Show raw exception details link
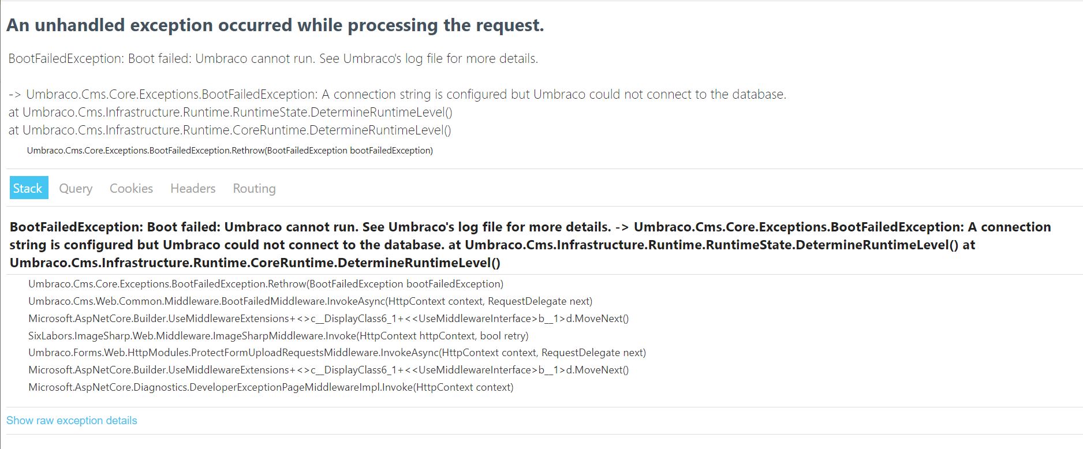This screenshot has height=449, width=1083. pos(72,421)
